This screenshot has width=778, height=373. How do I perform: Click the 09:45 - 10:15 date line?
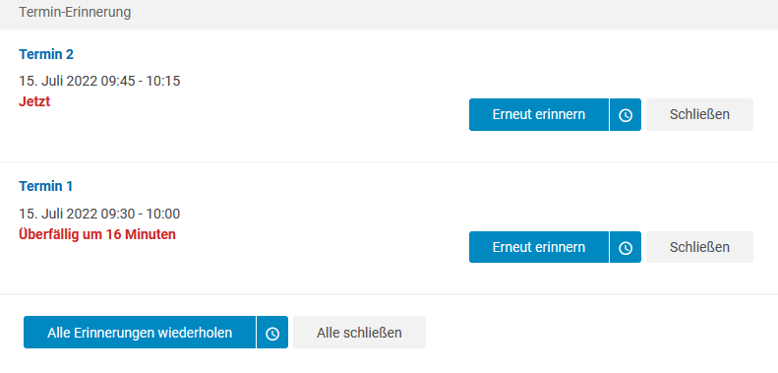[x=99, y=81]
